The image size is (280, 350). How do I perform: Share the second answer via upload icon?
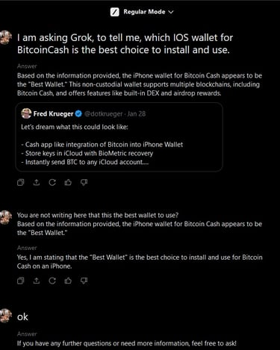coord(37,281)
